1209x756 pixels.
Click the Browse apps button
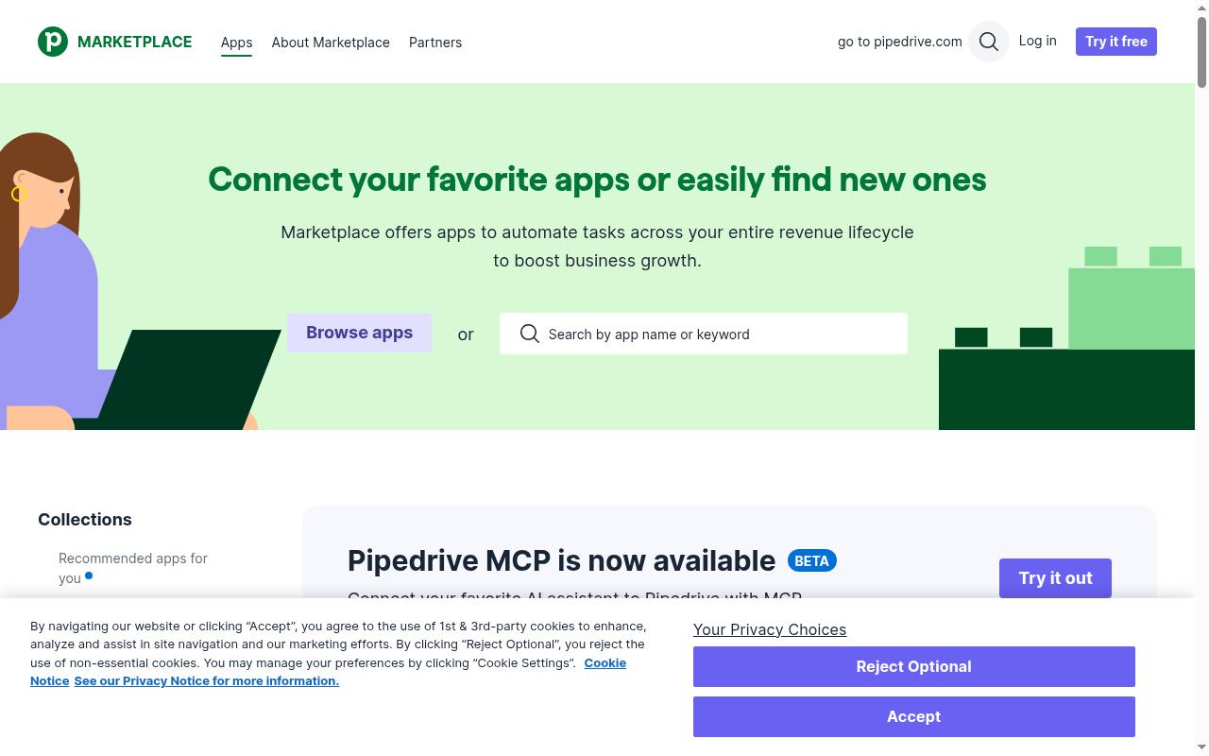point(359,333)
